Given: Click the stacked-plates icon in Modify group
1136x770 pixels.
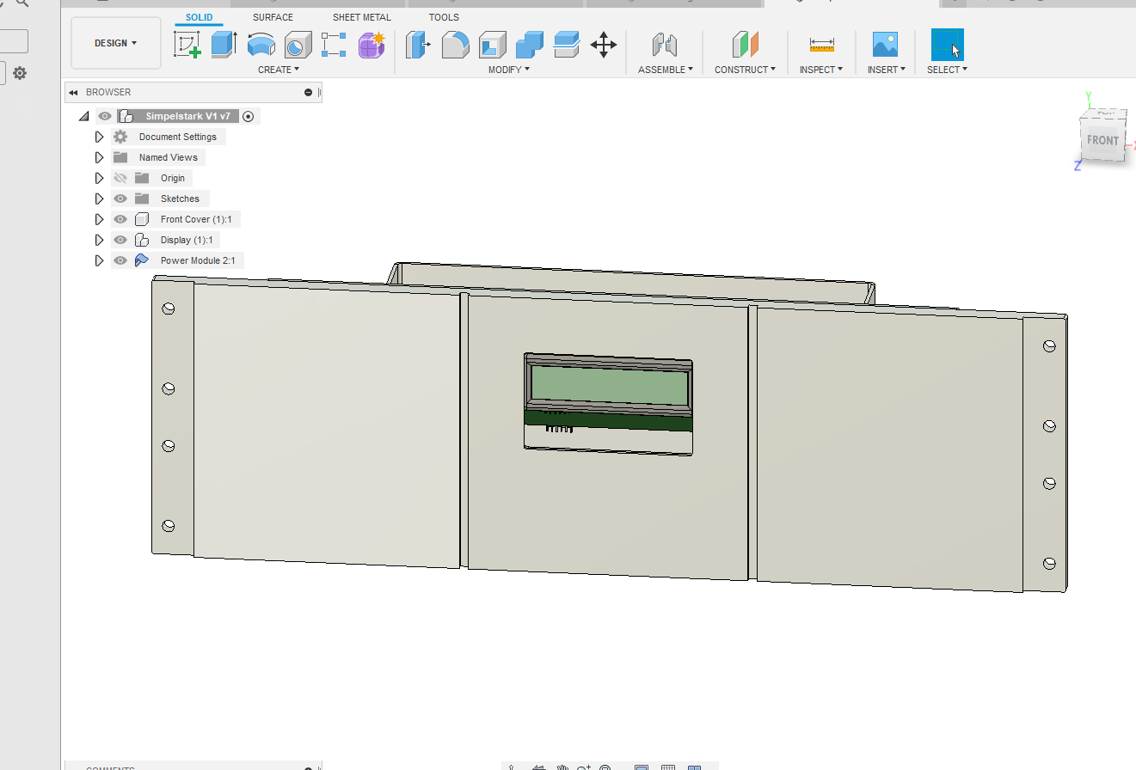Looking at the screenshot, I should 567,45.
